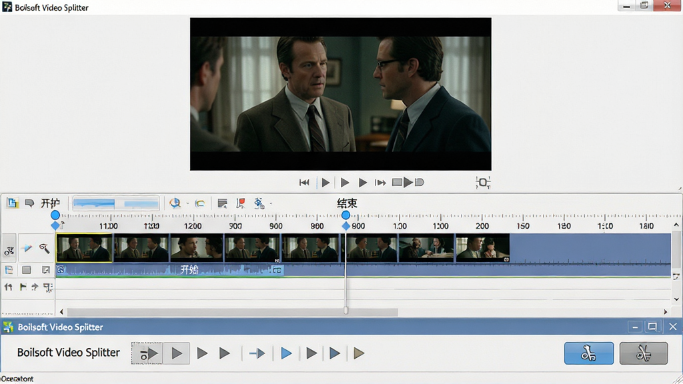
Task: Click the flag icon in bottom tool row
Action: (23, 287)
